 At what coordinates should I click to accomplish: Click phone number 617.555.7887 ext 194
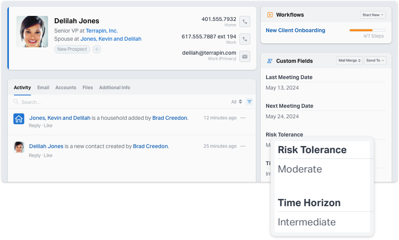click(209, 36)
